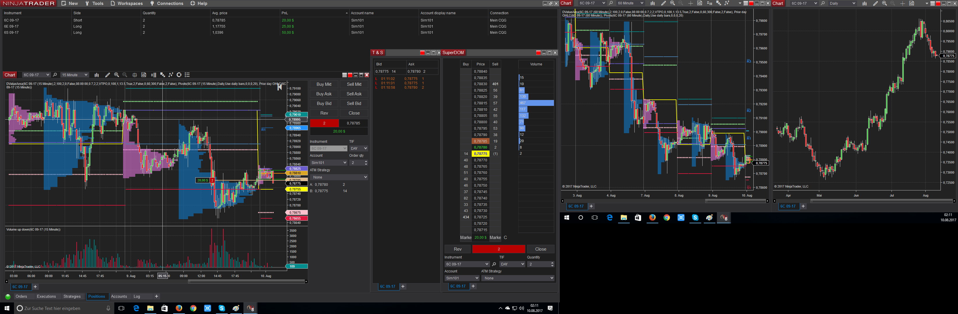This screenshot has height=314, width=958.
Task: Zoom out on the 15 Minute chart
Action: click(x=125, y=75)
